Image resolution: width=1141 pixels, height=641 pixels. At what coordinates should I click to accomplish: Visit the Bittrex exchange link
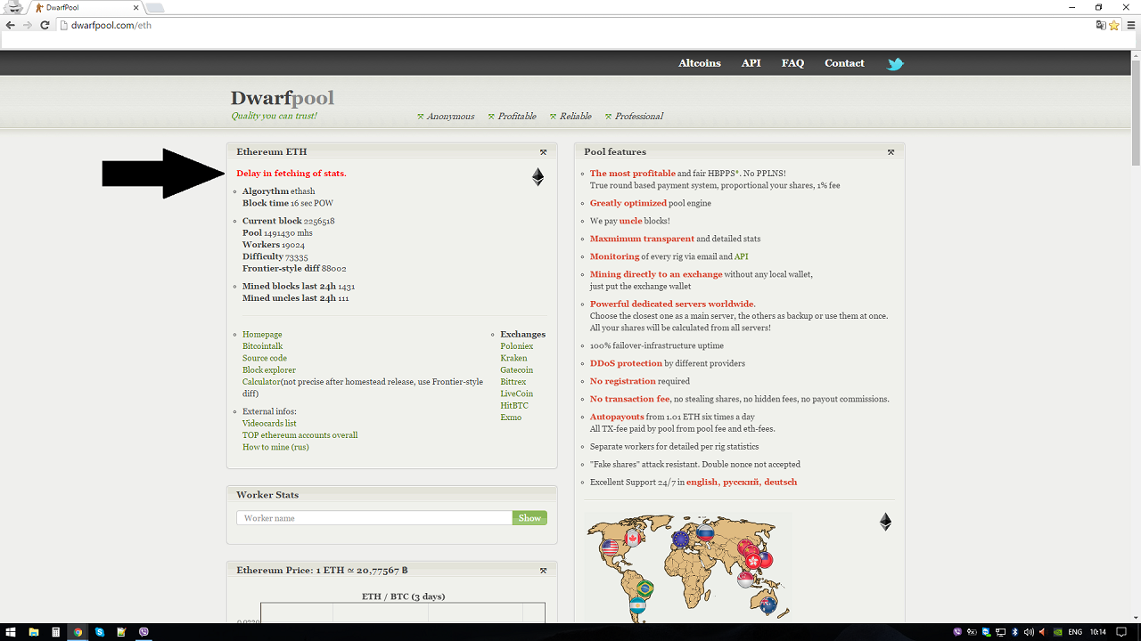click(513, 382)
